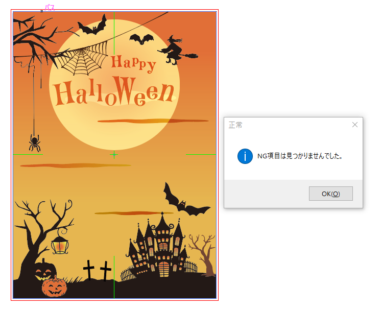Screen dimensions: 381x310
Task: Click the OK(O) button in the dialog
Action: [x=330, y=194]
